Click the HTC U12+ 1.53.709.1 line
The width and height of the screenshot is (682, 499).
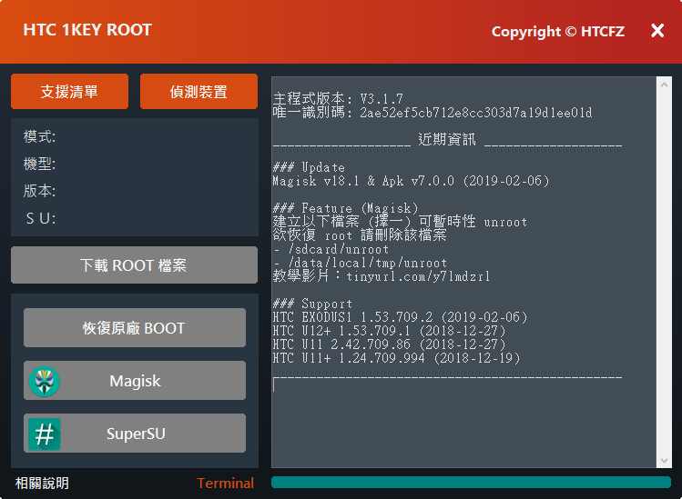[x=390, y=331]
